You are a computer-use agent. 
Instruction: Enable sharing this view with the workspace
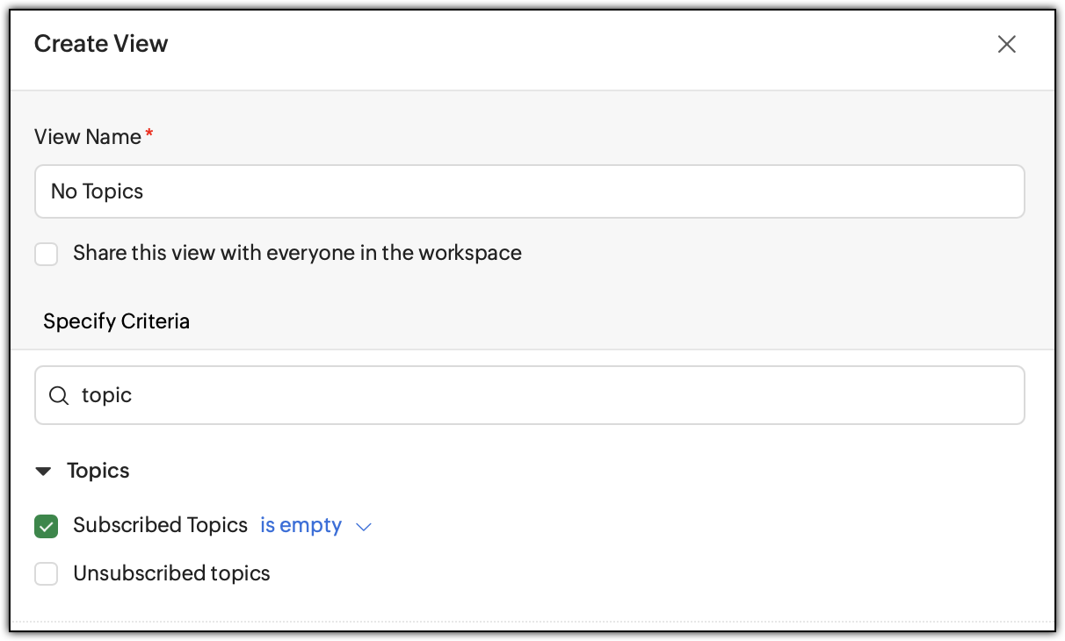pos(46,255)
